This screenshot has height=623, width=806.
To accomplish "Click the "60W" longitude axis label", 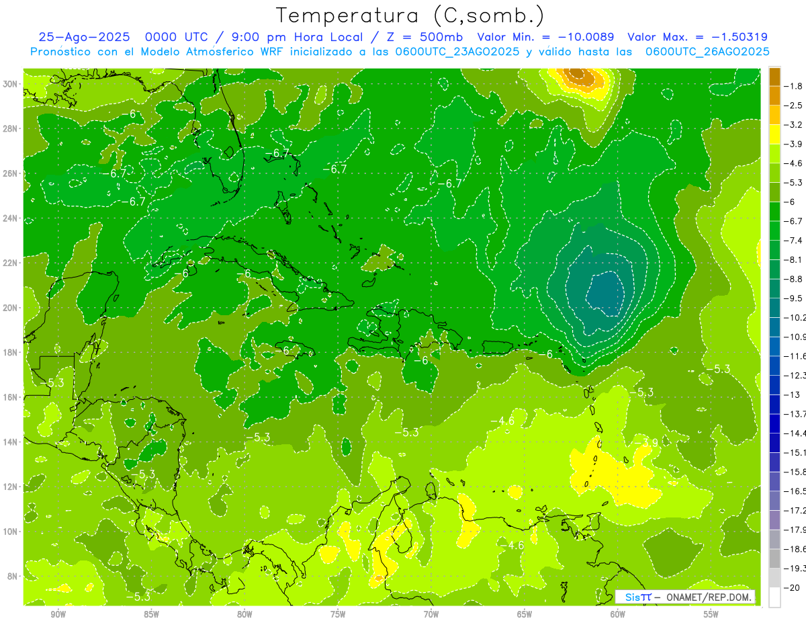I will [618, 614].
